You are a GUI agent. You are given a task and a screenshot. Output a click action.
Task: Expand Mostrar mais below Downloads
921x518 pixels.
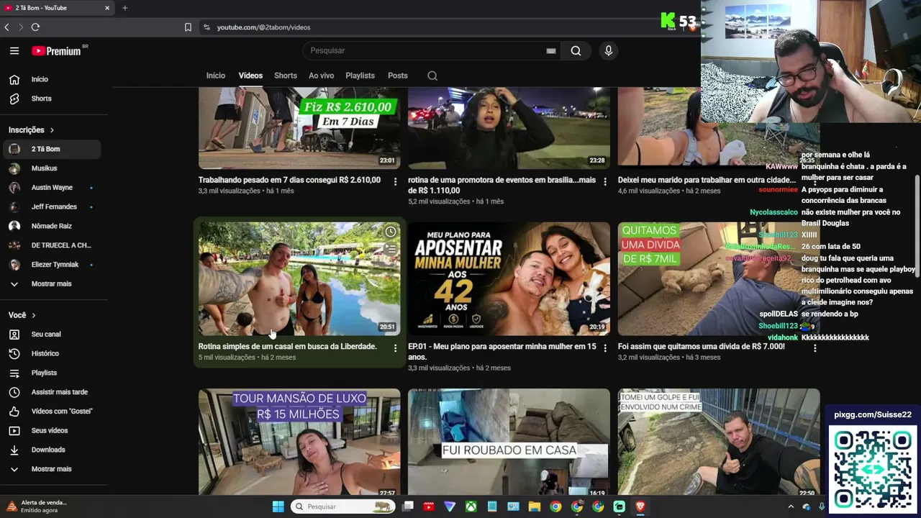(50, 469)
